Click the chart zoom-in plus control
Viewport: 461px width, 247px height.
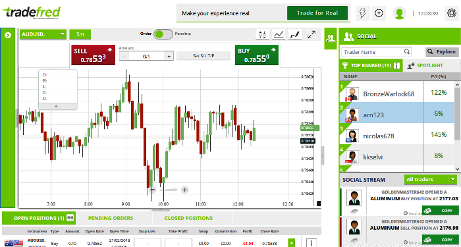184,190
